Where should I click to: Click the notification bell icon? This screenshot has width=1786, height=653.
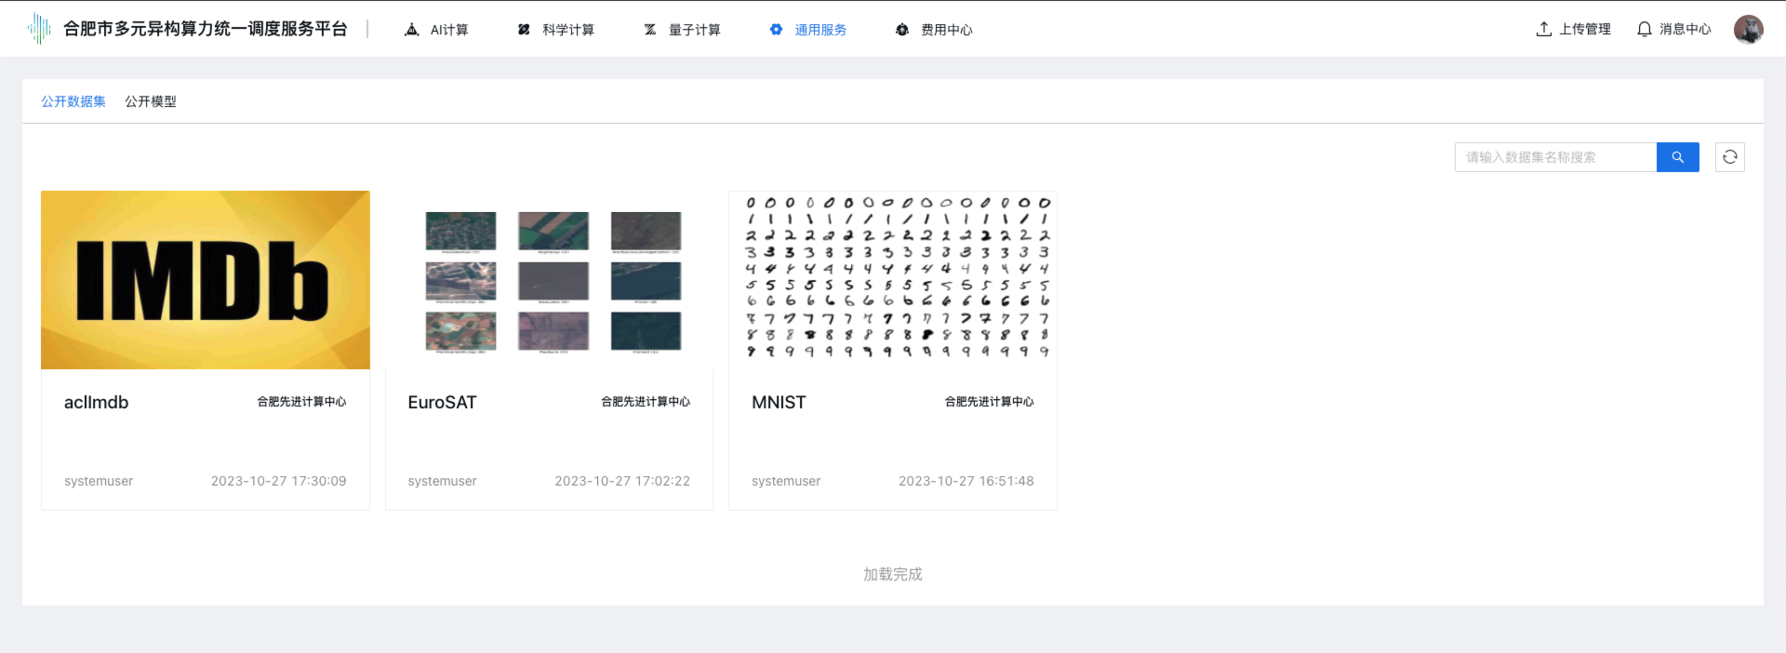point(1644,29)
